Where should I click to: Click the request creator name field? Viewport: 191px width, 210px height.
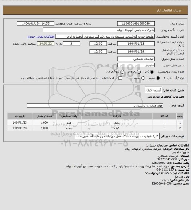(x=105, y=36)
